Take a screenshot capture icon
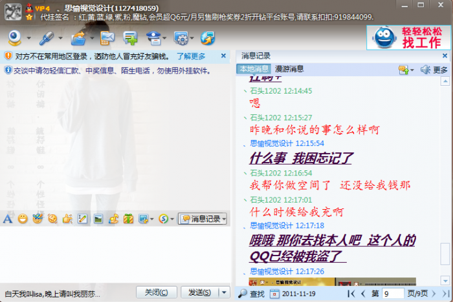 143,219
